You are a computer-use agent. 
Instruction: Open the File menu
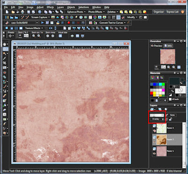(x=6, y=7)
